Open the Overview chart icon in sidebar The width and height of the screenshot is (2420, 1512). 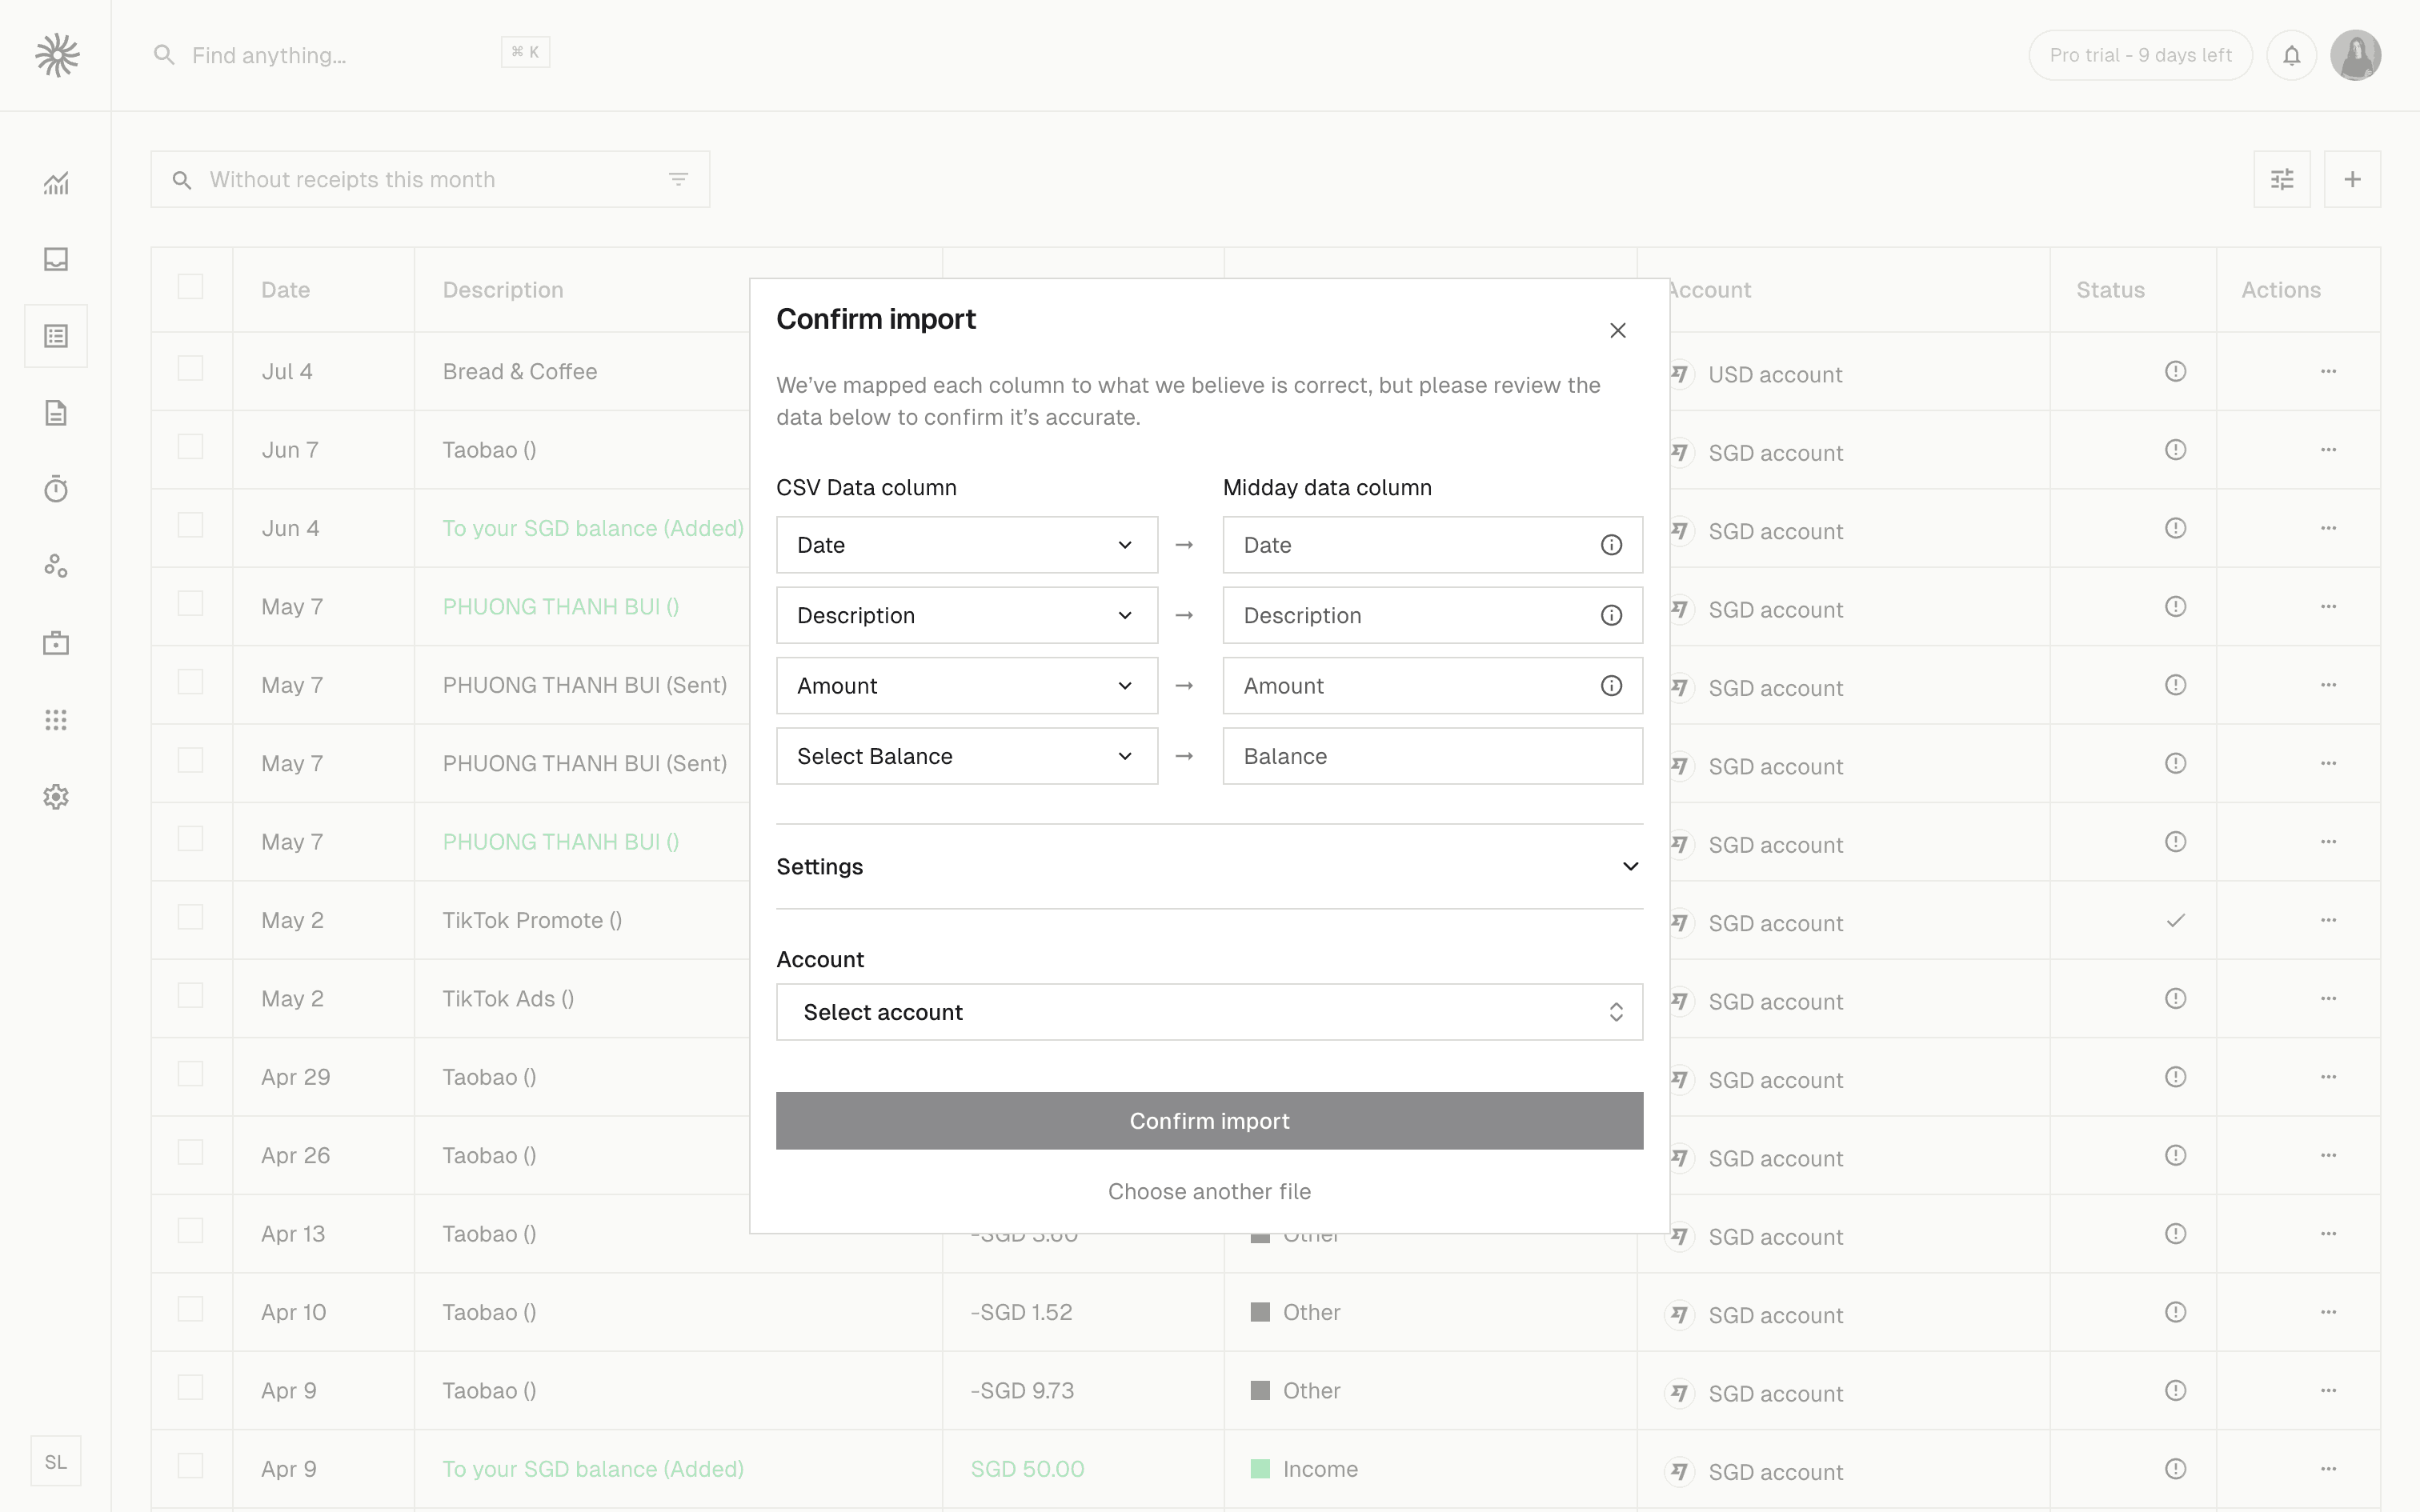point(56,183)
